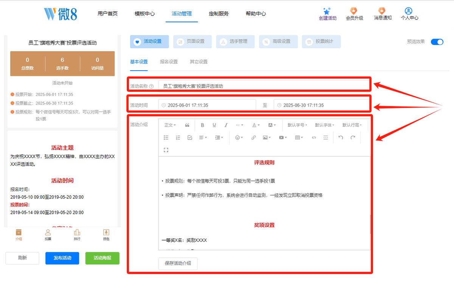Open 会员升级 membership upgrade

(354, 14)
